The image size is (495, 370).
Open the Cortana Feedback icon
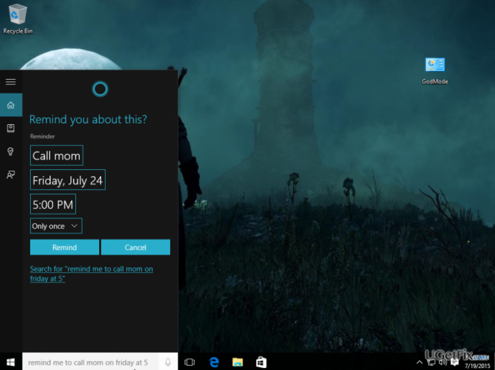click(x=11, y=174)
